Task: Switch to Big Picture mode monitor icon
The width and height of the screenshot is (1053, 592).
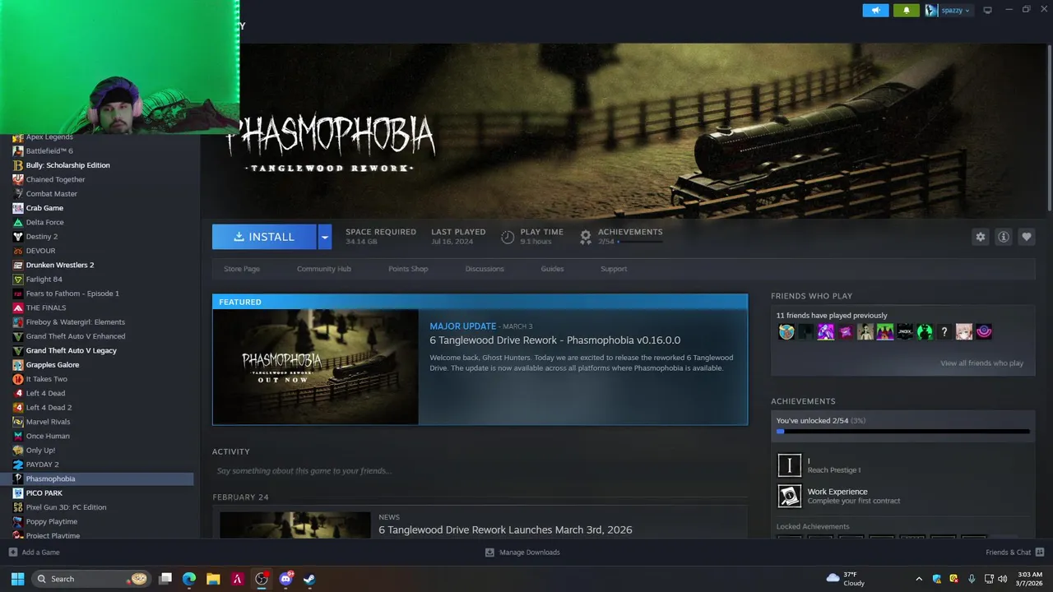Action: point(988,11)
